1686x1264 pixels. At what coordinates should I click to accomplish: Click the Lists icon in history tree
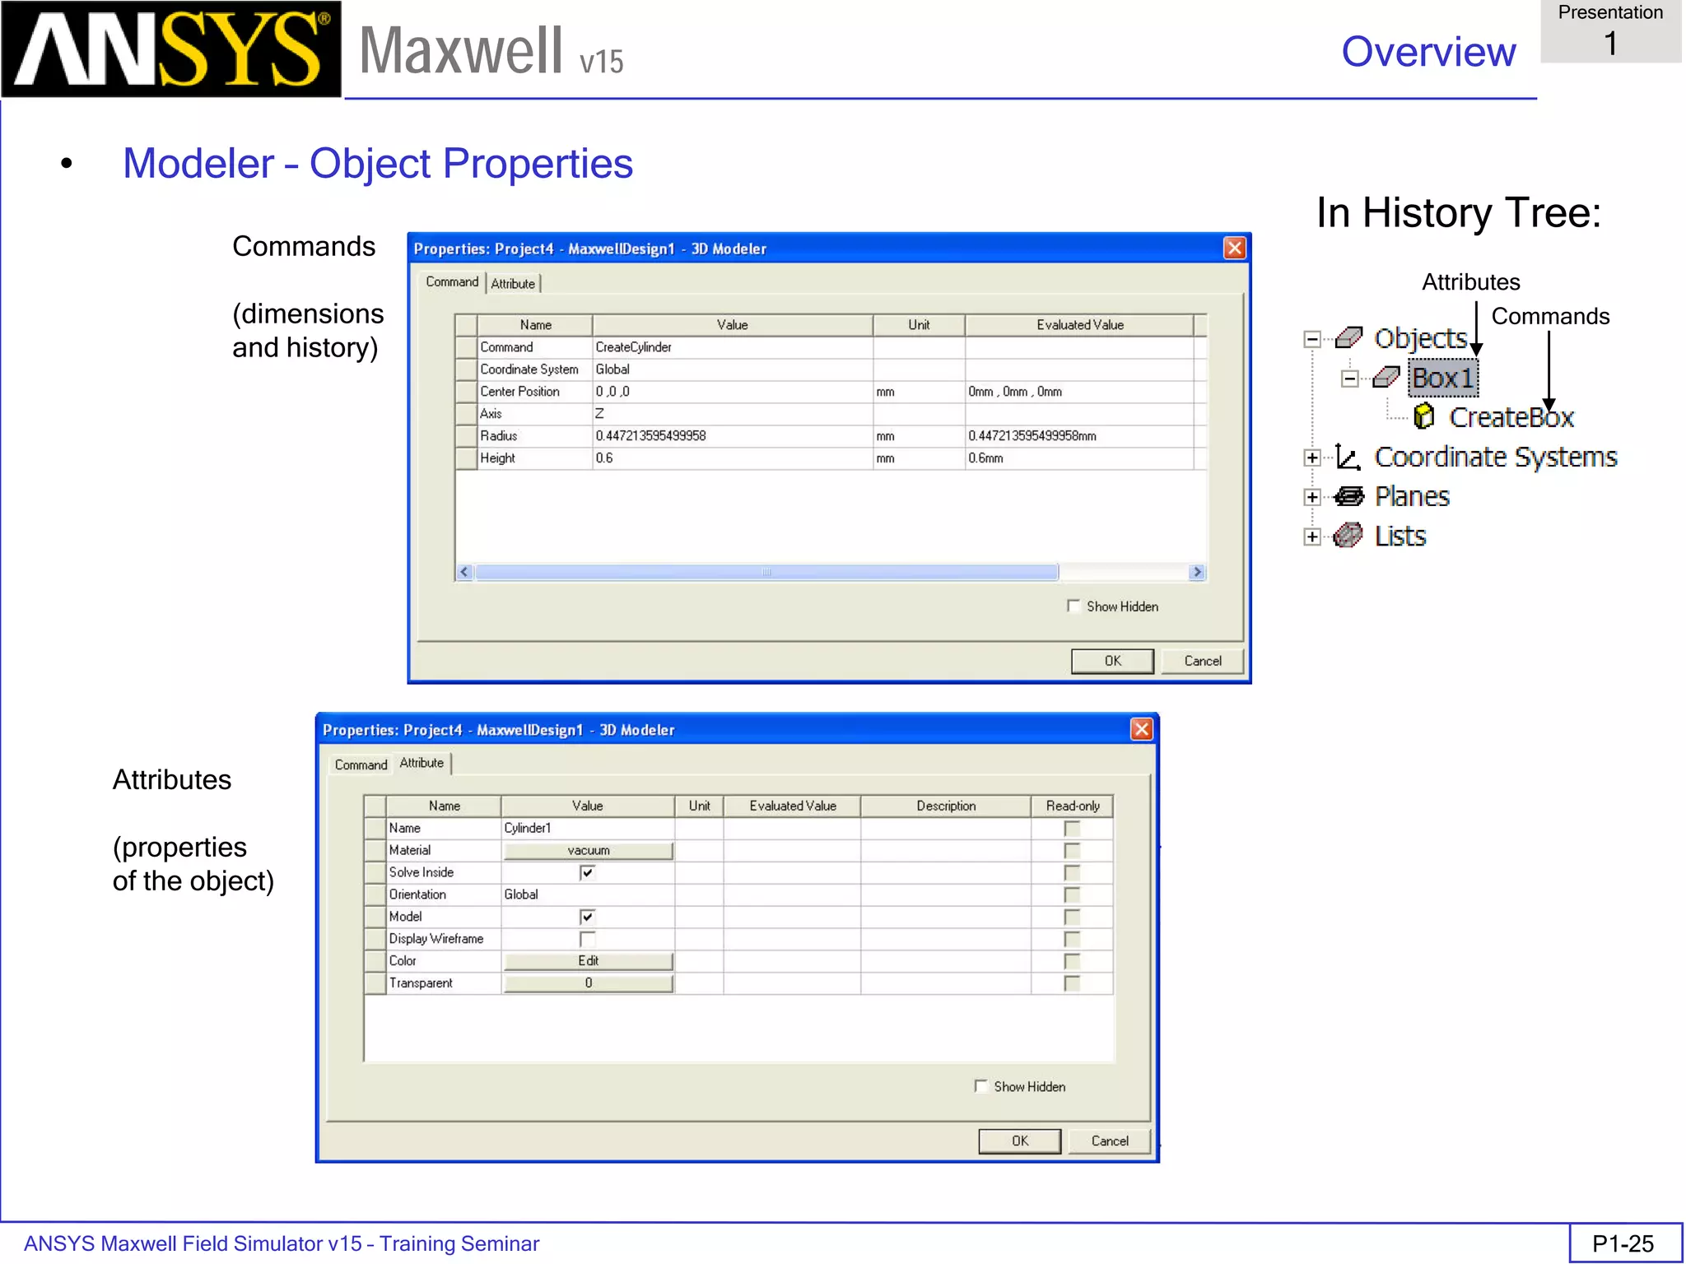click(x=1348, y=536)
